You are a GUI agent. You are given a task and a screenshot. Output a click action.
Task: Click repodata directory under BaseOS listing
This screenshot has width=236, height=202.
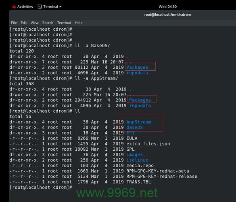pyautogui.click(x=137, y=73)
